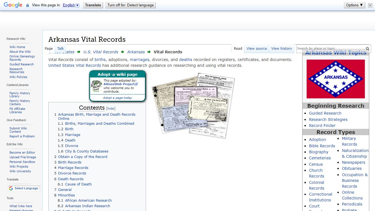Viewport: 375px width, 211px height.
Task: Open Family History Library sidebar link
Action: pos(20,95)
